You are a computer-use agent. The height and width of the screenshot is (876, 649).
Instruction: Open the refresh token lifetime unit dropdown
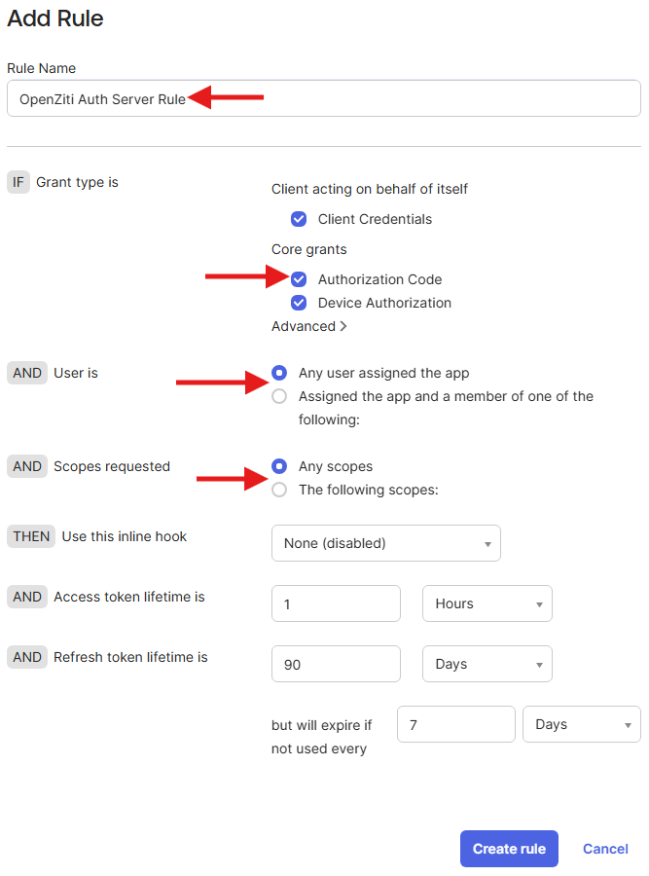(x=487, y=664)
